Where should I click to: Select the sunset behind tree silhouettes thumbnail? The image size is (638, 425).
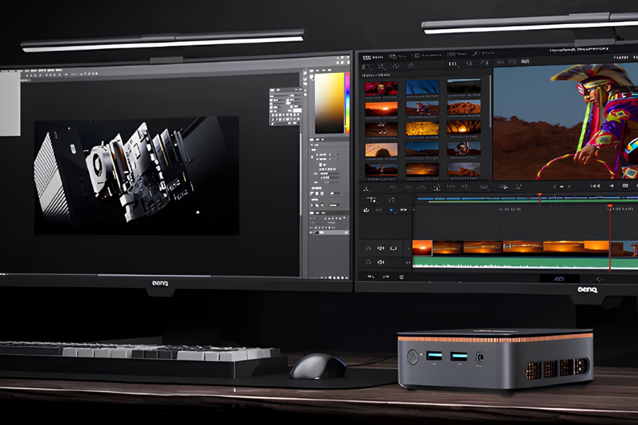(x=464, y=127)
